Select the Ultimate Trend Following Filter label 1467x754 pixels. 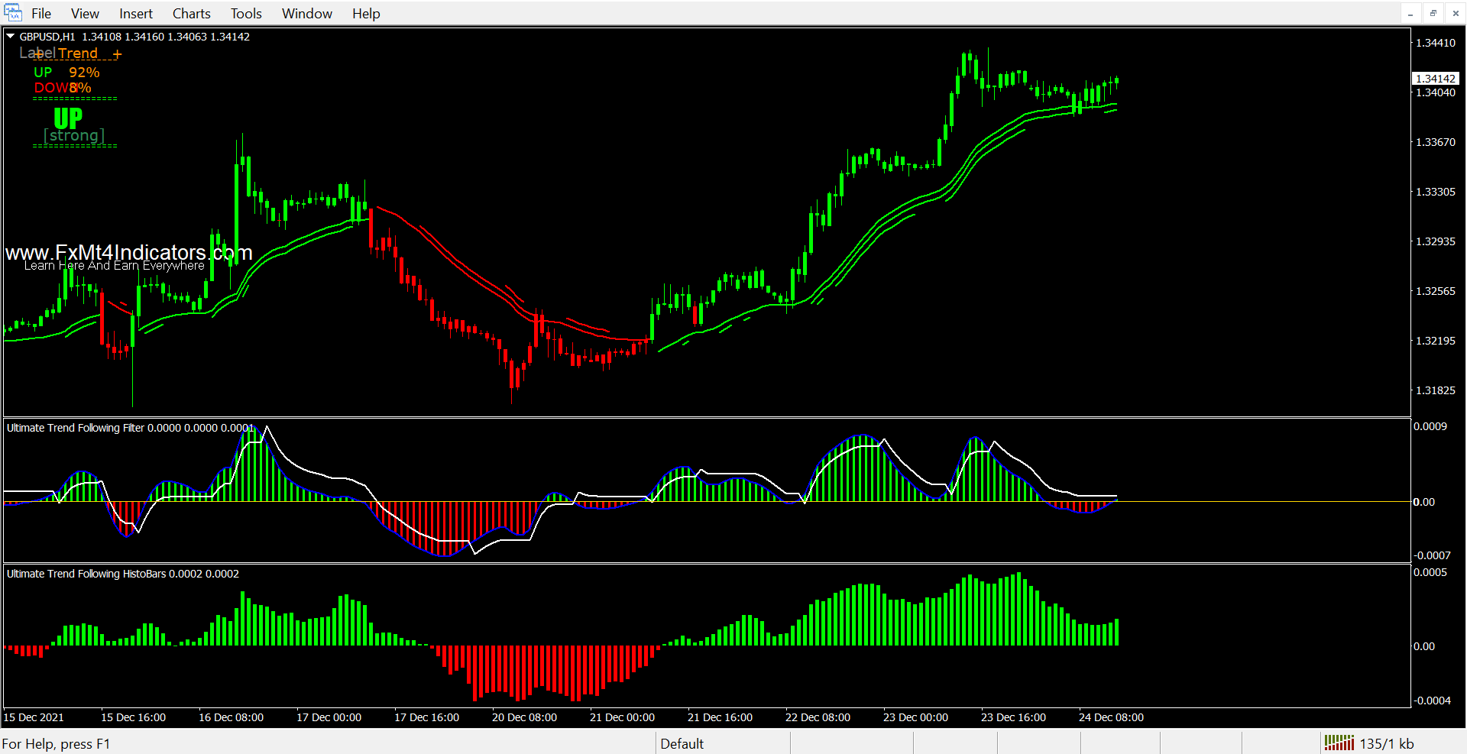click(76, 428)
